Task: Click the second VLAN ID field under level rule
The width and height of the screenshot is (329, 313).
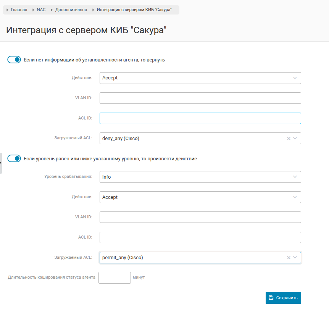Action: [200, 217]
